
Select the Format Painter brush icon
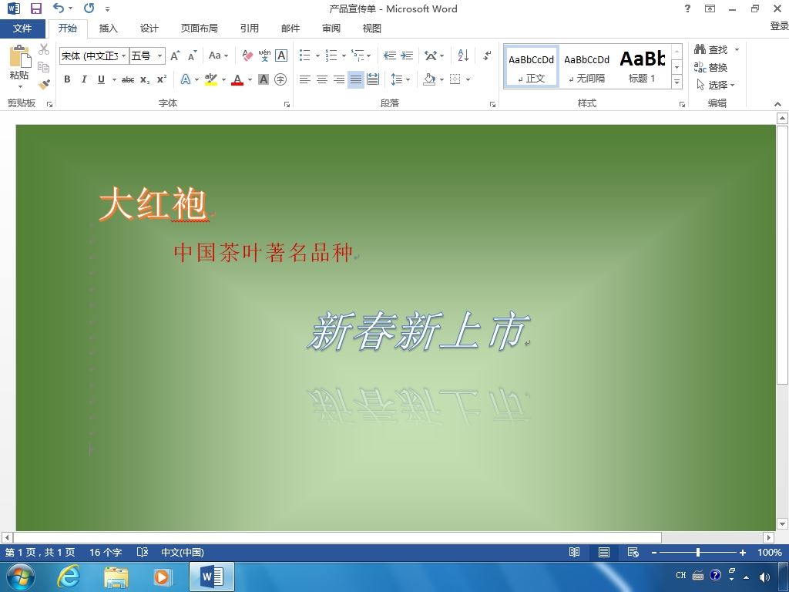(x=44, y=84)
